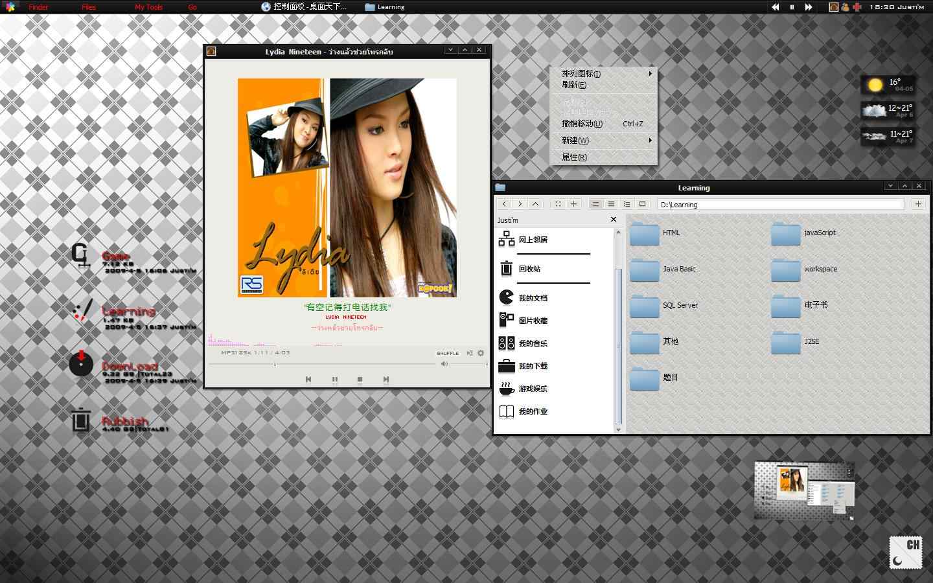Select the J2SE folder
Screen dimensions: 933x583
click(x=796, y=342)
